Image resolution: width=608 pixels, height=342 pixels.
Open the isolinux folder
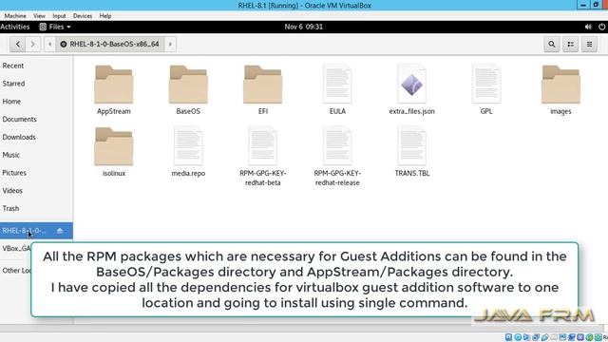pos(114,152)
